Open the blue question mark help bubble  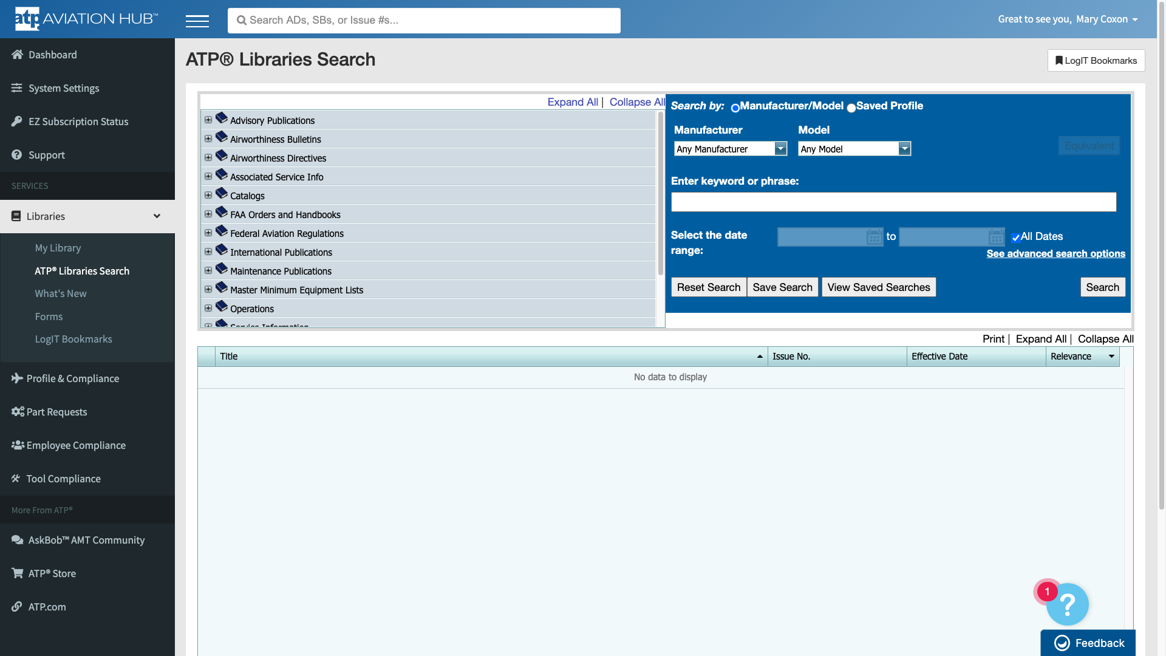click(x=1067, y=604)
